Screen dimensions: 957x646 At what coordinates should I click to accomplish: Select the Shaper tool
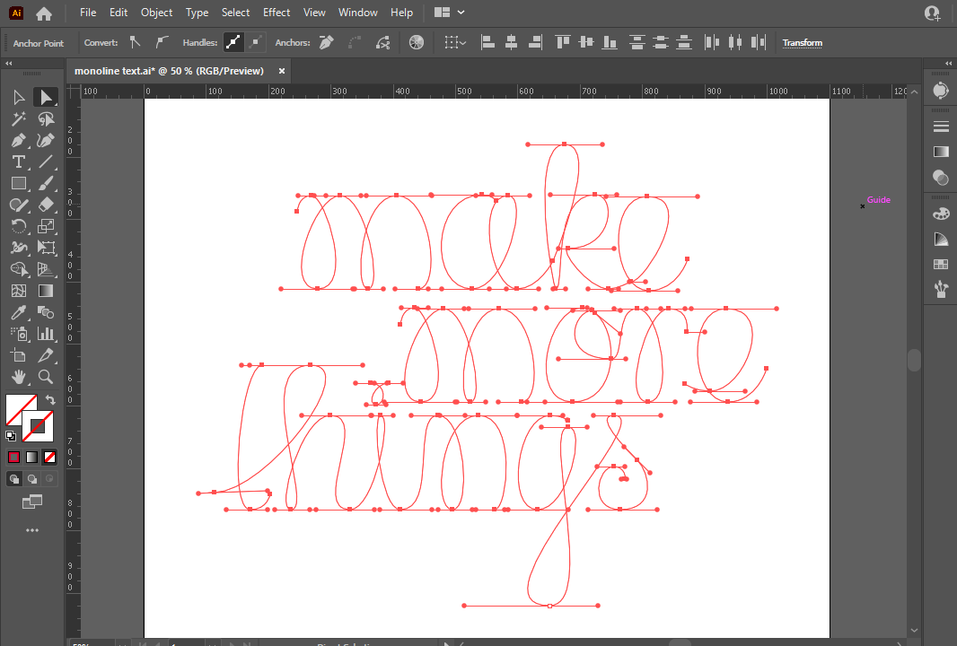click(19, 205)
